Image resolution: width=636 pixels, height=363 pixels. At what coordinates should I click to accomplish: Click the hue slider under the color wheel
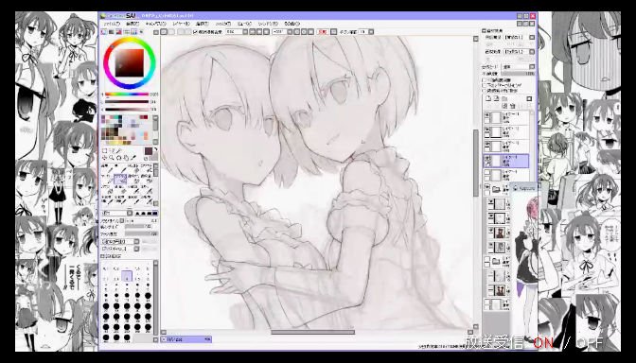(x=127, y=94)
